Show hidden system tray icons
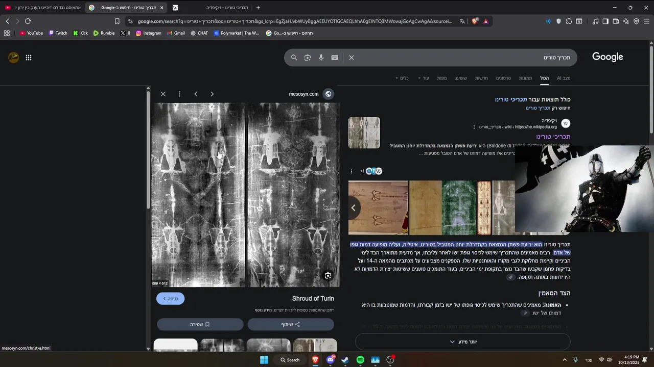Image resolution: width=654 pixels, height=367 pixels. pos(565,360)
